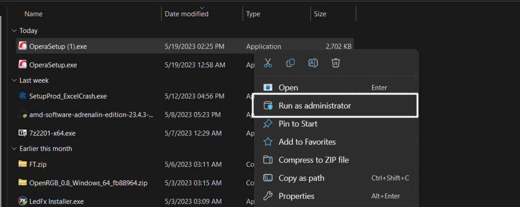Choose Compress to ZIP file
520x207 pixels.
(x=313, y=160)
